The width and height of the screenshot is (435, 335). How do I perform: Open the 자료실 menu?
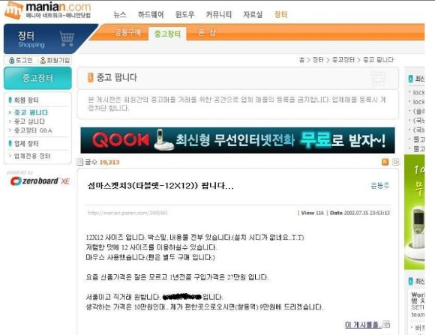(253, 14)
